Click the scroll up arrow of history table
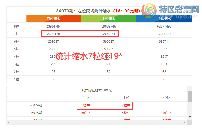Image resolution: width=202 pixels, height=130 pixels. coord(190,89)
